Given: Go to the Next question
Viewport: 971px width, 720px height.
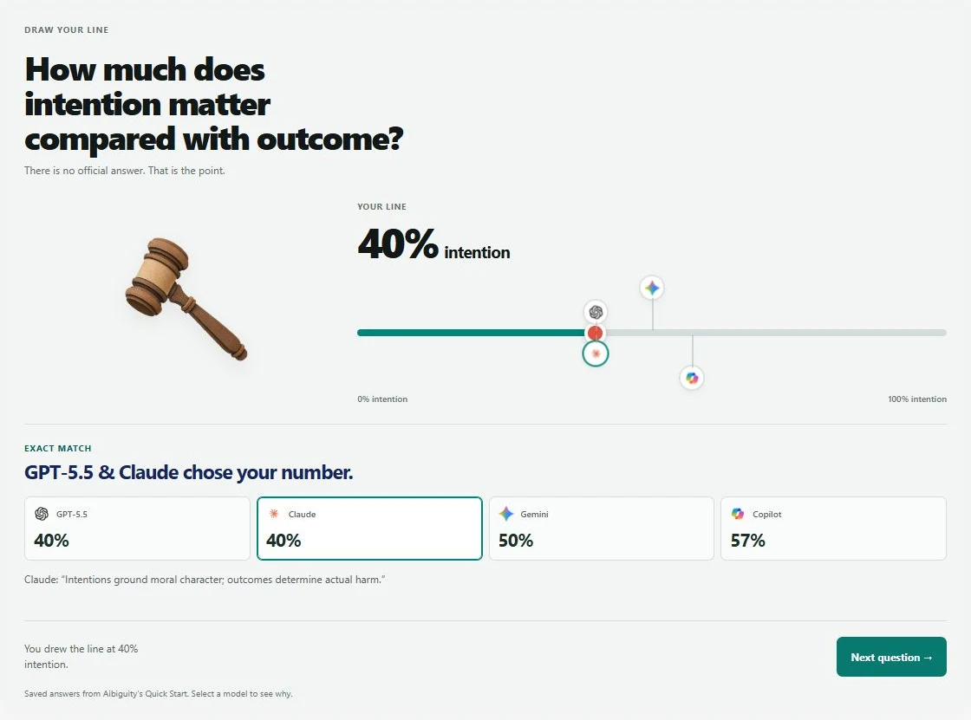Looking at the screenshot, I should 891,657.
